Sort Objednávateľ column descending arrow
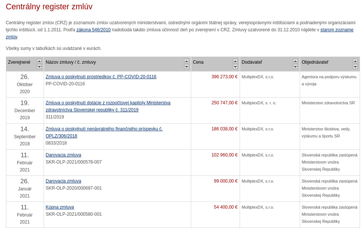363x228 pixels. click(355, 67)
